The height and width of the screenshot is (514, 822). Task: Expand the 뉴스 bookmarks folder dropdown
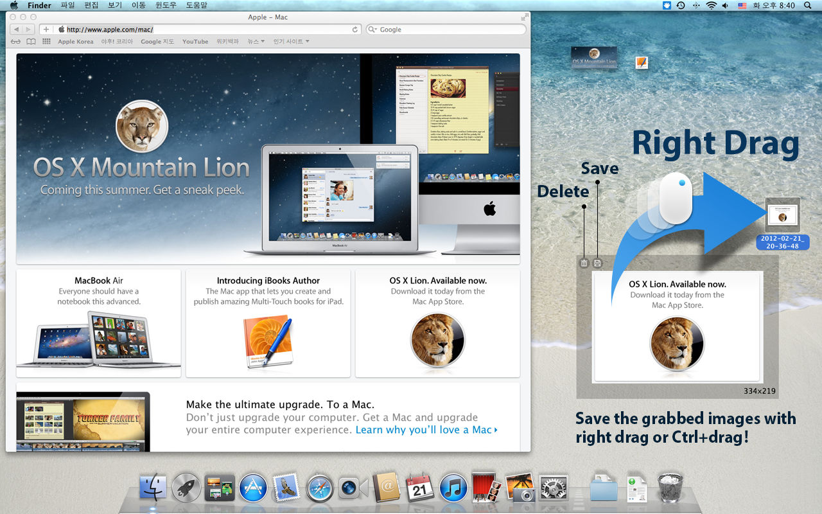(x=256, y=41)
